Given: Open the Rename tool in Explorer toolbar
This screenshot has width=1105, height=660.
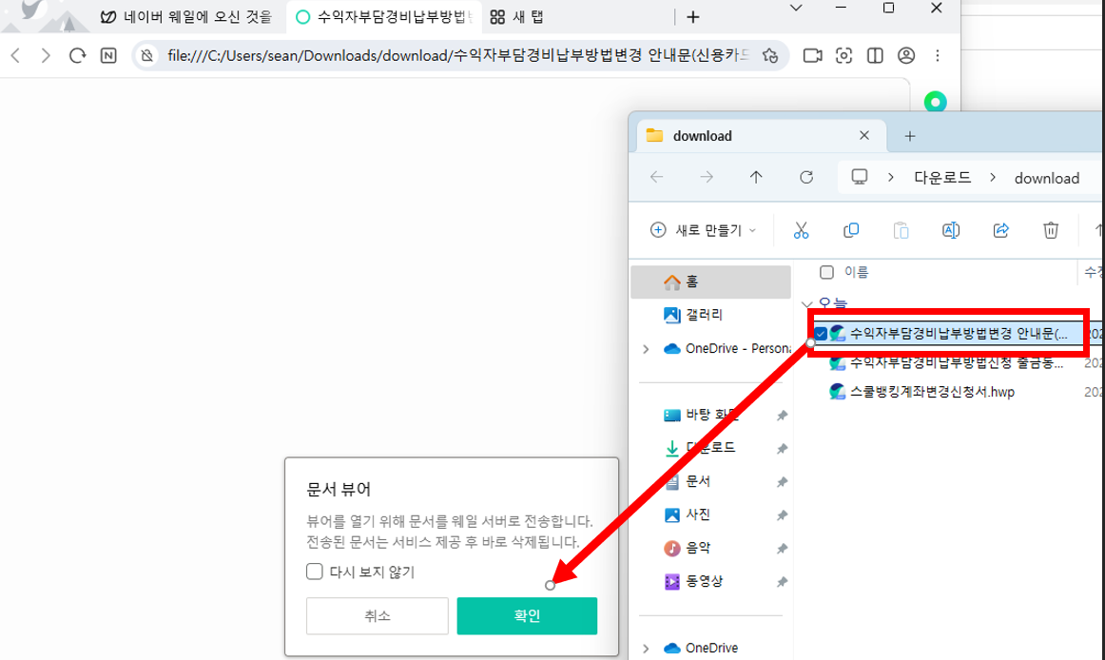Looking at the screenshot, I should click(x=950, y=230).
